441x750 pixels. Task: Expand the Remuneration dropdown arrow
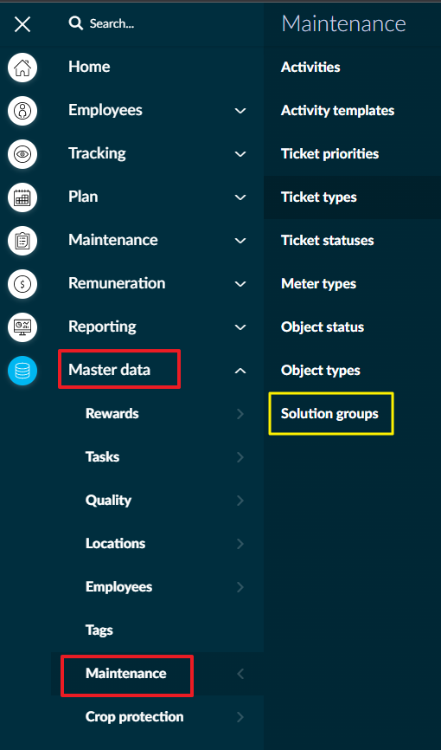click(x=240, y=284)
